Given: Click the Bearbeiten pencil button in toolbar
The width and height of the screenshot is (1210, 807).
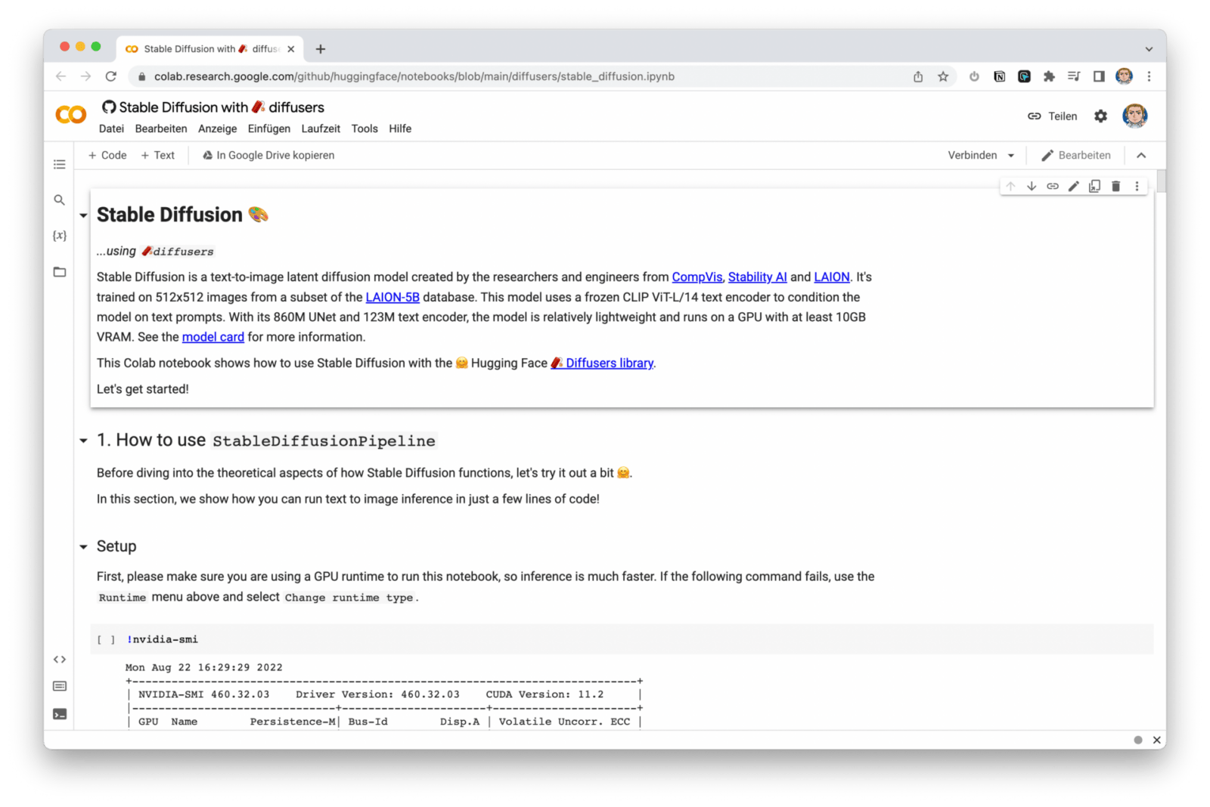Looking at the screenshot, I should pyautogui.click(x=1076, y=156).
